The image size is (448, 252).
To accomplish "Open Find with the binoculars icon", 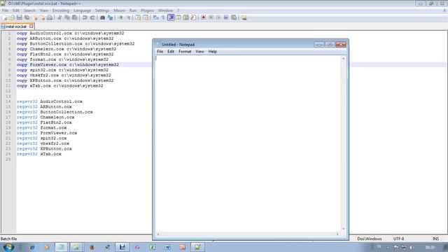I will pos(102,17).
